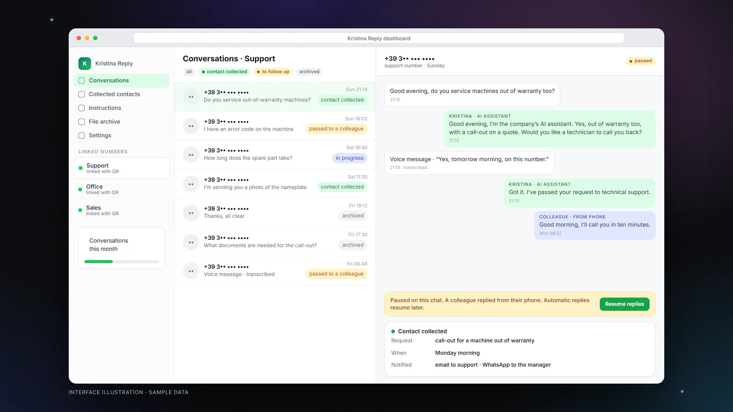The image size is (733, 412).
Task: Click avatar of Thanks, all clear conversation
Action: (191, 213)
